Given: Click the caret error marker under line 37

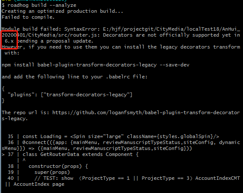Looking at the screenshot, I should click(x=24, y=160).
